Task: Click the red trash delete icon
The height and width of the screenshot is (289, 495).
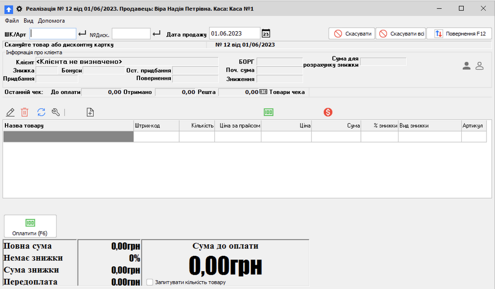Action: [x=25, y=112]
